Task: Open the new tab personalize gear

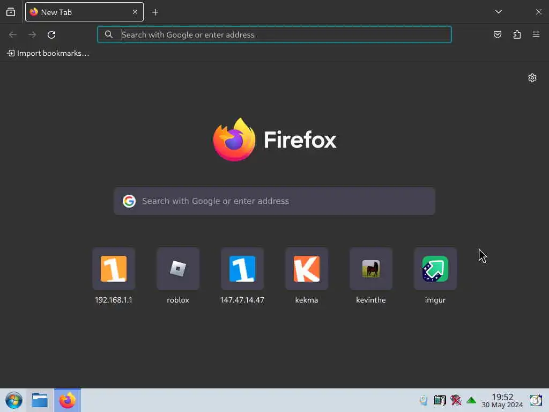Action: [x=532, y=78]
